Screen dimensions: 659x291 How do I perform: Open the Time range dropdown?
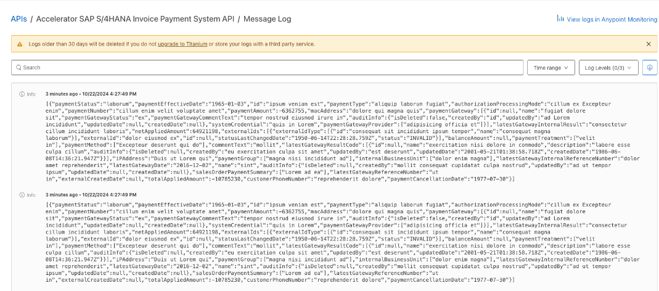pos(551,67)
